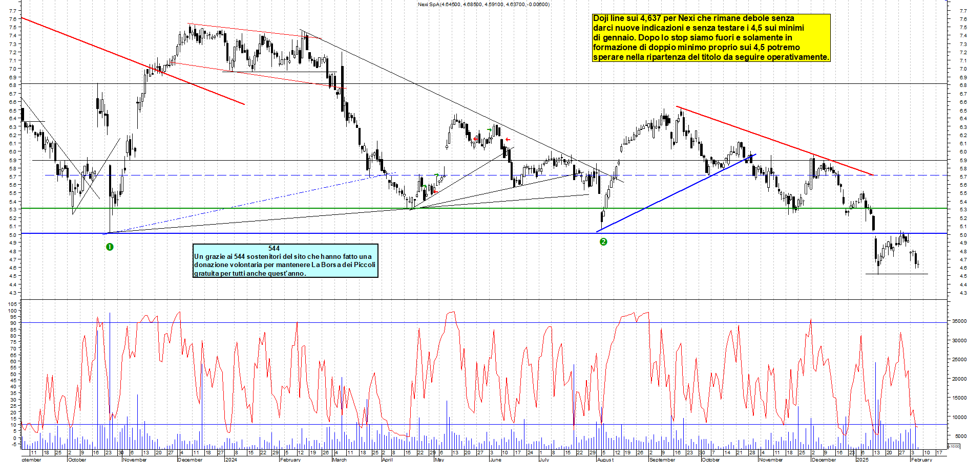Click the '5000' volume scale label
This screenshot has height=462, width=968.
tap(960, 436)
